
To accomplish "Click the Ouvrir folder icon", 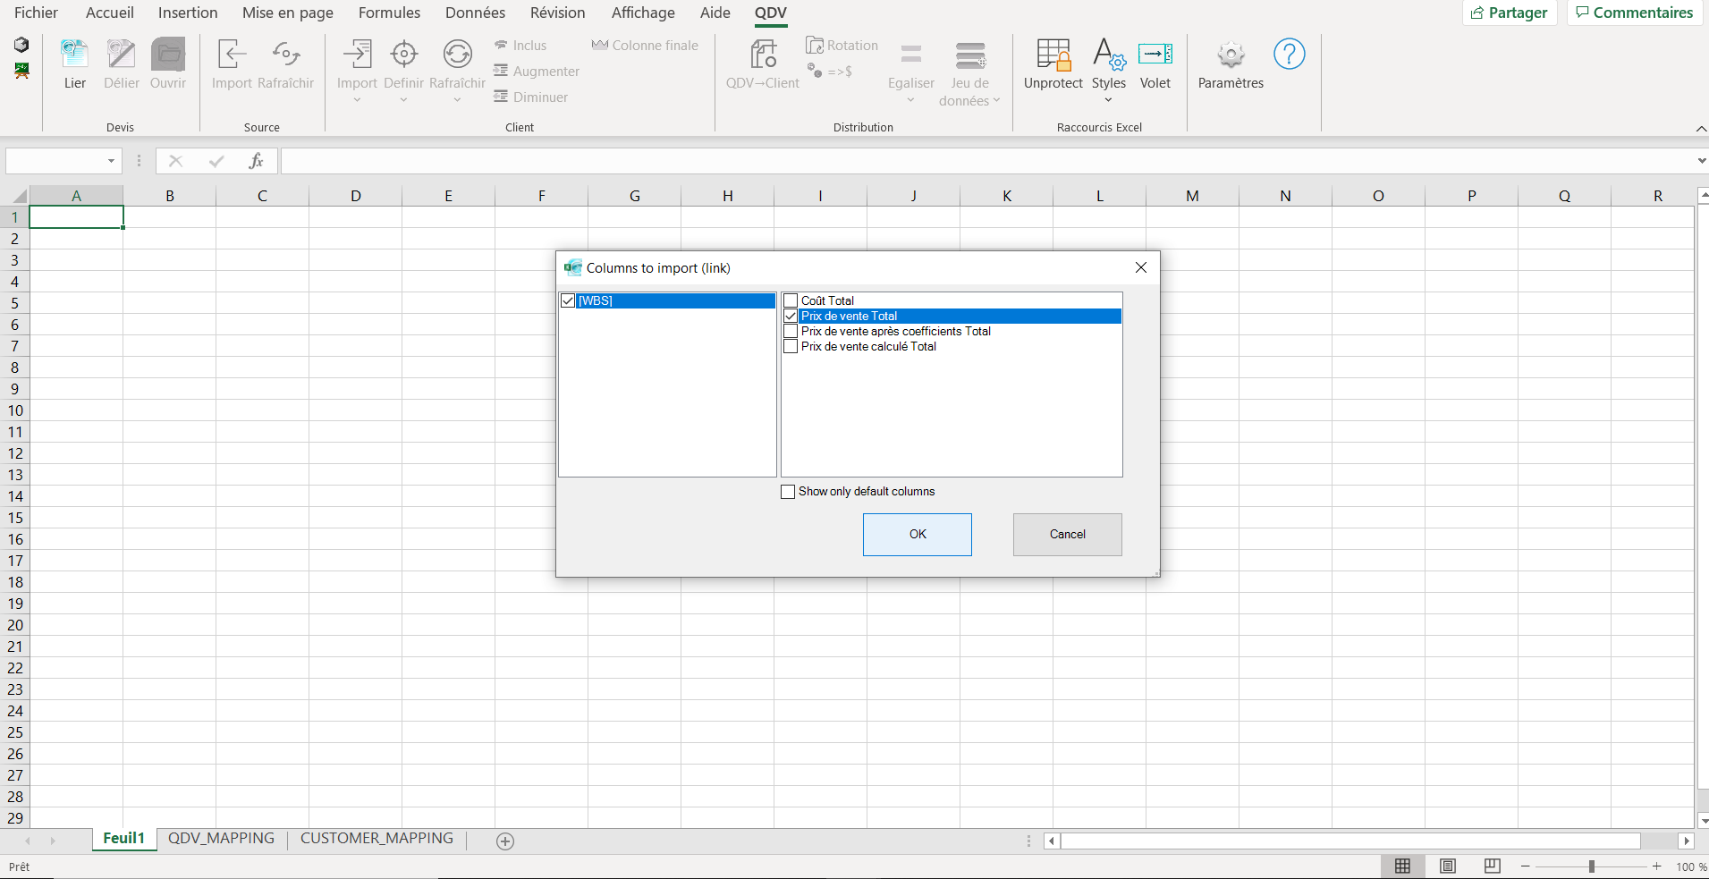I will click(x=167, y=55).
